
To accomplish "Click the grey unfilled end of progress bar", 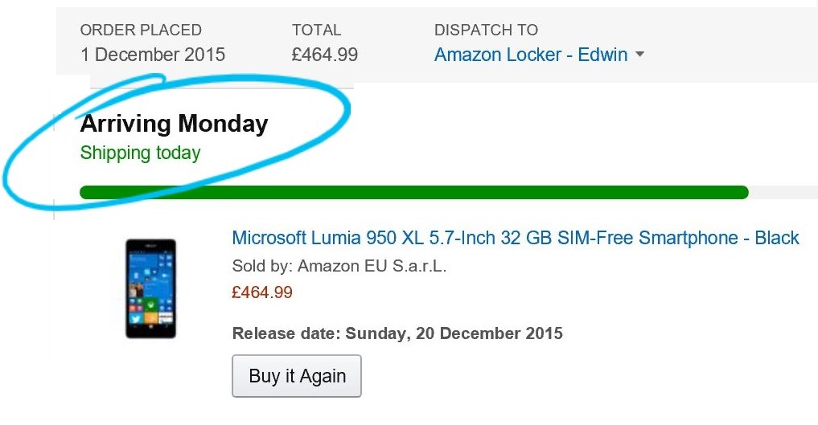I will click(783, 192).
